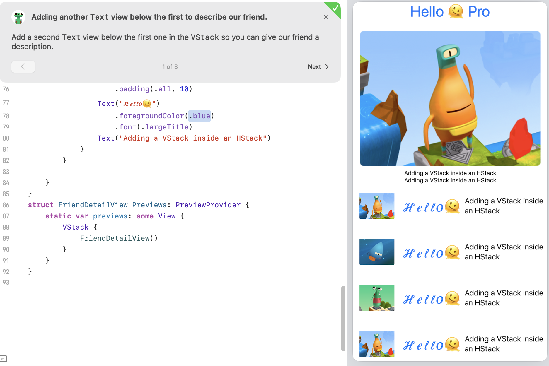Click struct FriendDetailView_Previews on line 86
Viewport: 549px width, 366px height.
97,205
